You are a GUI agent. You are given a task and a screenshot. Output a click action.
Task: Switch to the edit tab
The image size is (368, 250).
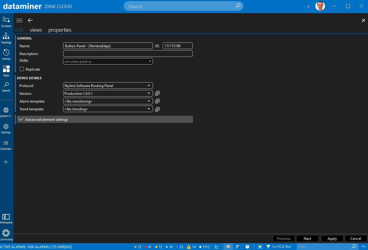[x=19, y=30]
